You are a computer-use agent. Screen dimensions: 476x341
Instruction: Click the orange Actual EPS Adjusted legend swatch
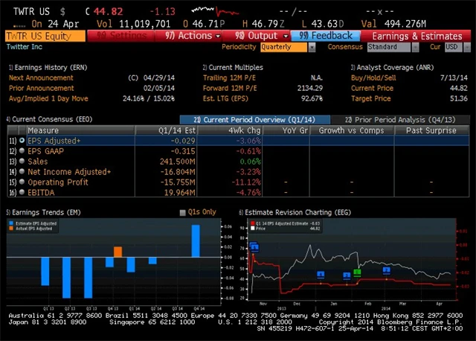pos(10,227)
